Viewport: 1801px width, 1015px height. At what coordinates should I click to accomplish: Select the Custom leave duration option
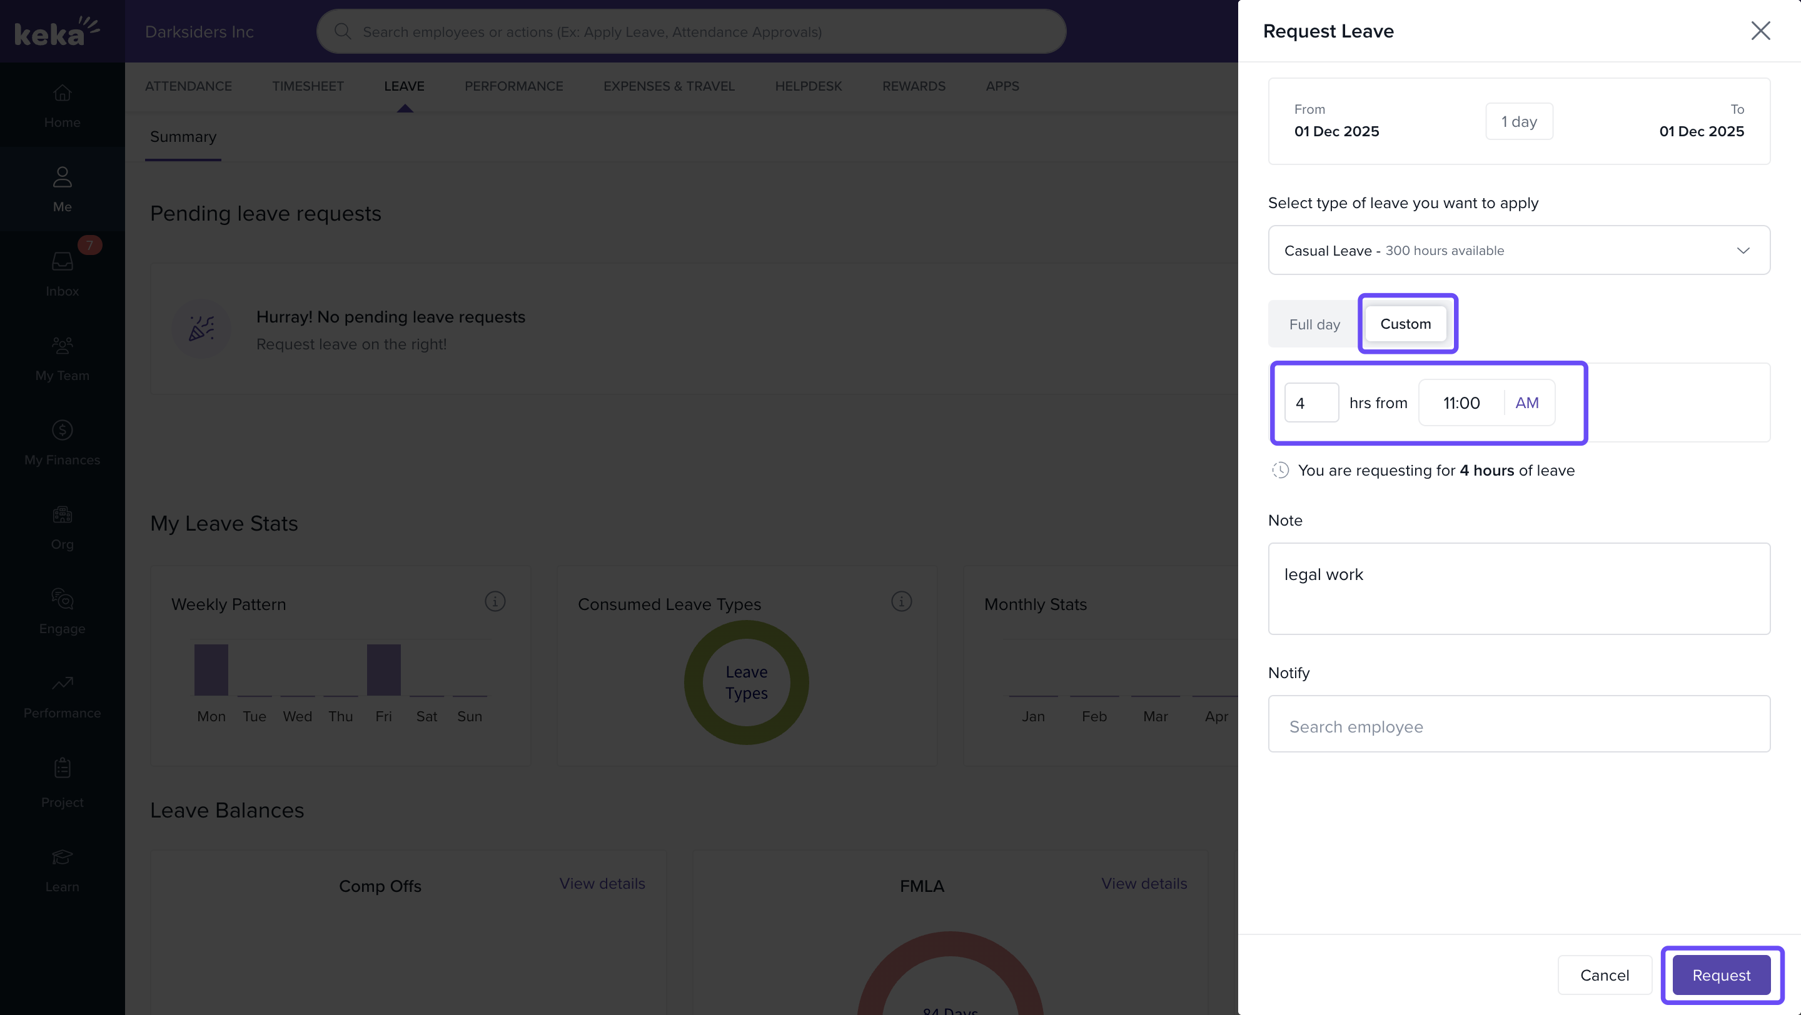(1405, 324)
